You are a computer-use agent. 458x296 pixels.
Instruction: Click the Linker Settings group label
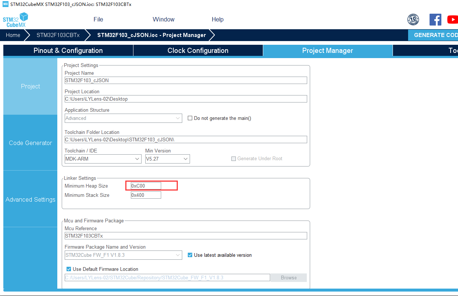[80, 178]
